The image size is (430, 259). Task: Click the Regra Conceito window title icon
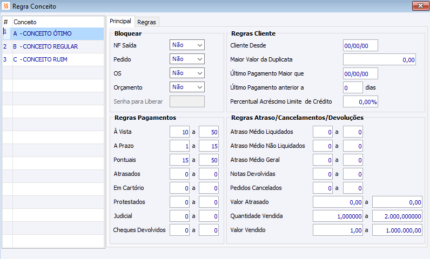[6, 6]
